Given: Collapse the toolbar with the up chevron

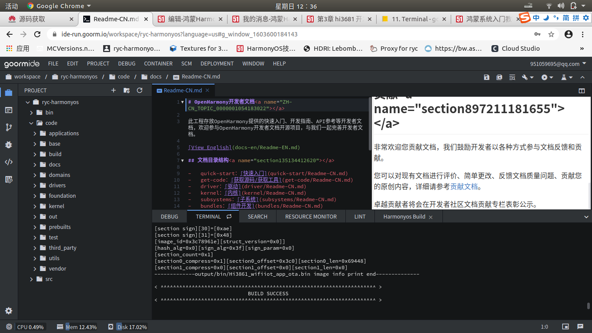Looking at the screenshot, I should [x=582, y=77].
